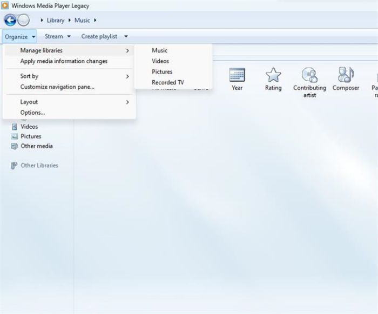
Task: Open Options from Organize menu
Action: pyautogui.click(x=32, y=113)
